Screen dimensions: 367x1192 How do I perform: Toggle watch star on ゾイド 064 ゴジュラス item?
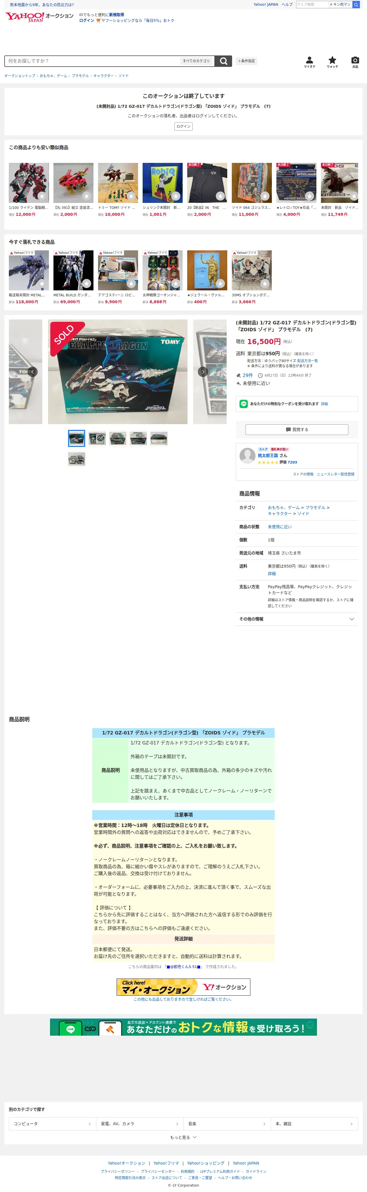coord(265,196)
